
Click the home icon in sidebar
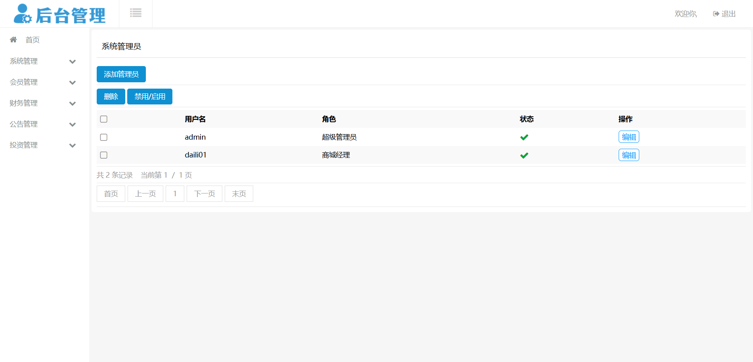[13, 40]
